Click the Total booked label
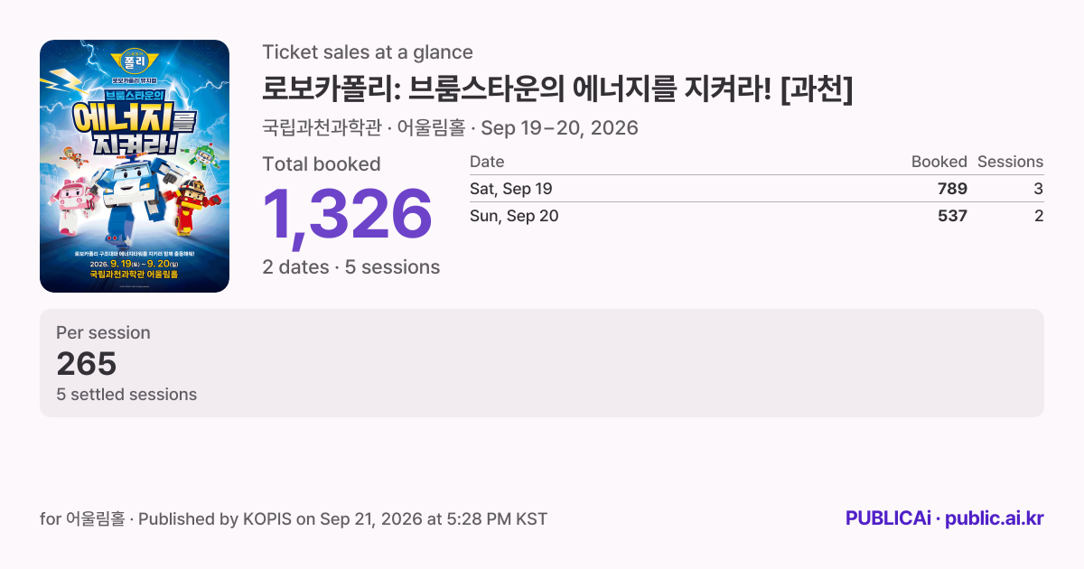The height and width of the screenshot is (569, 1084). coord(322,164)
